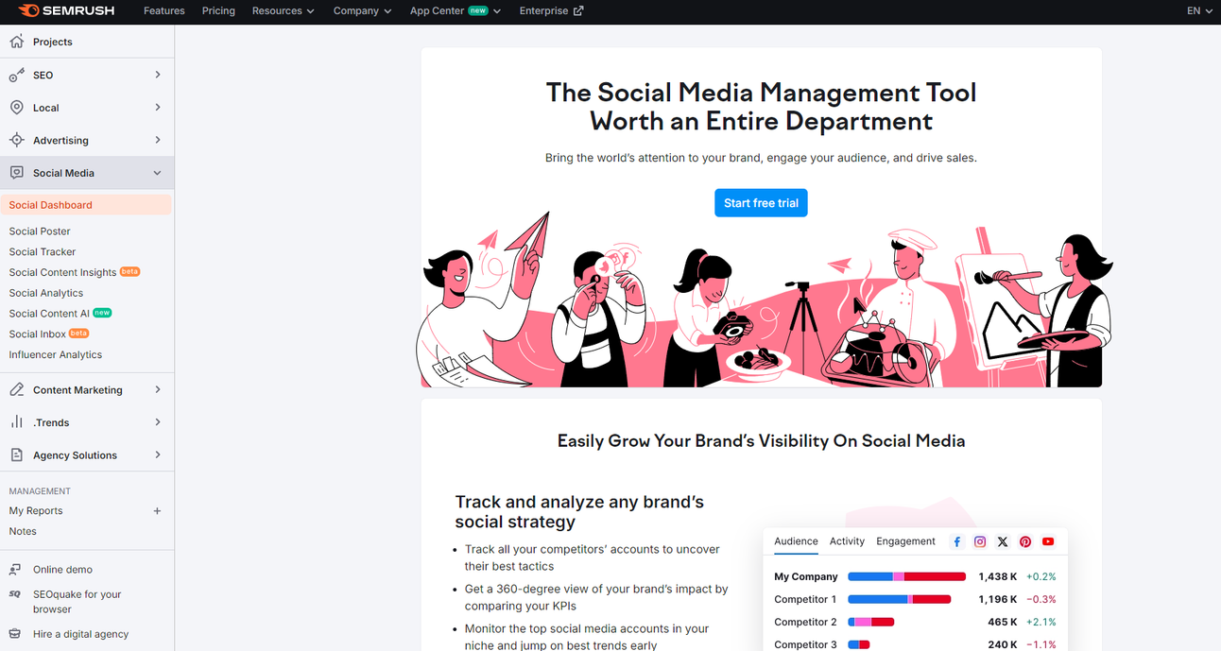Open the Social Tracker link

[x=42, y=251]
